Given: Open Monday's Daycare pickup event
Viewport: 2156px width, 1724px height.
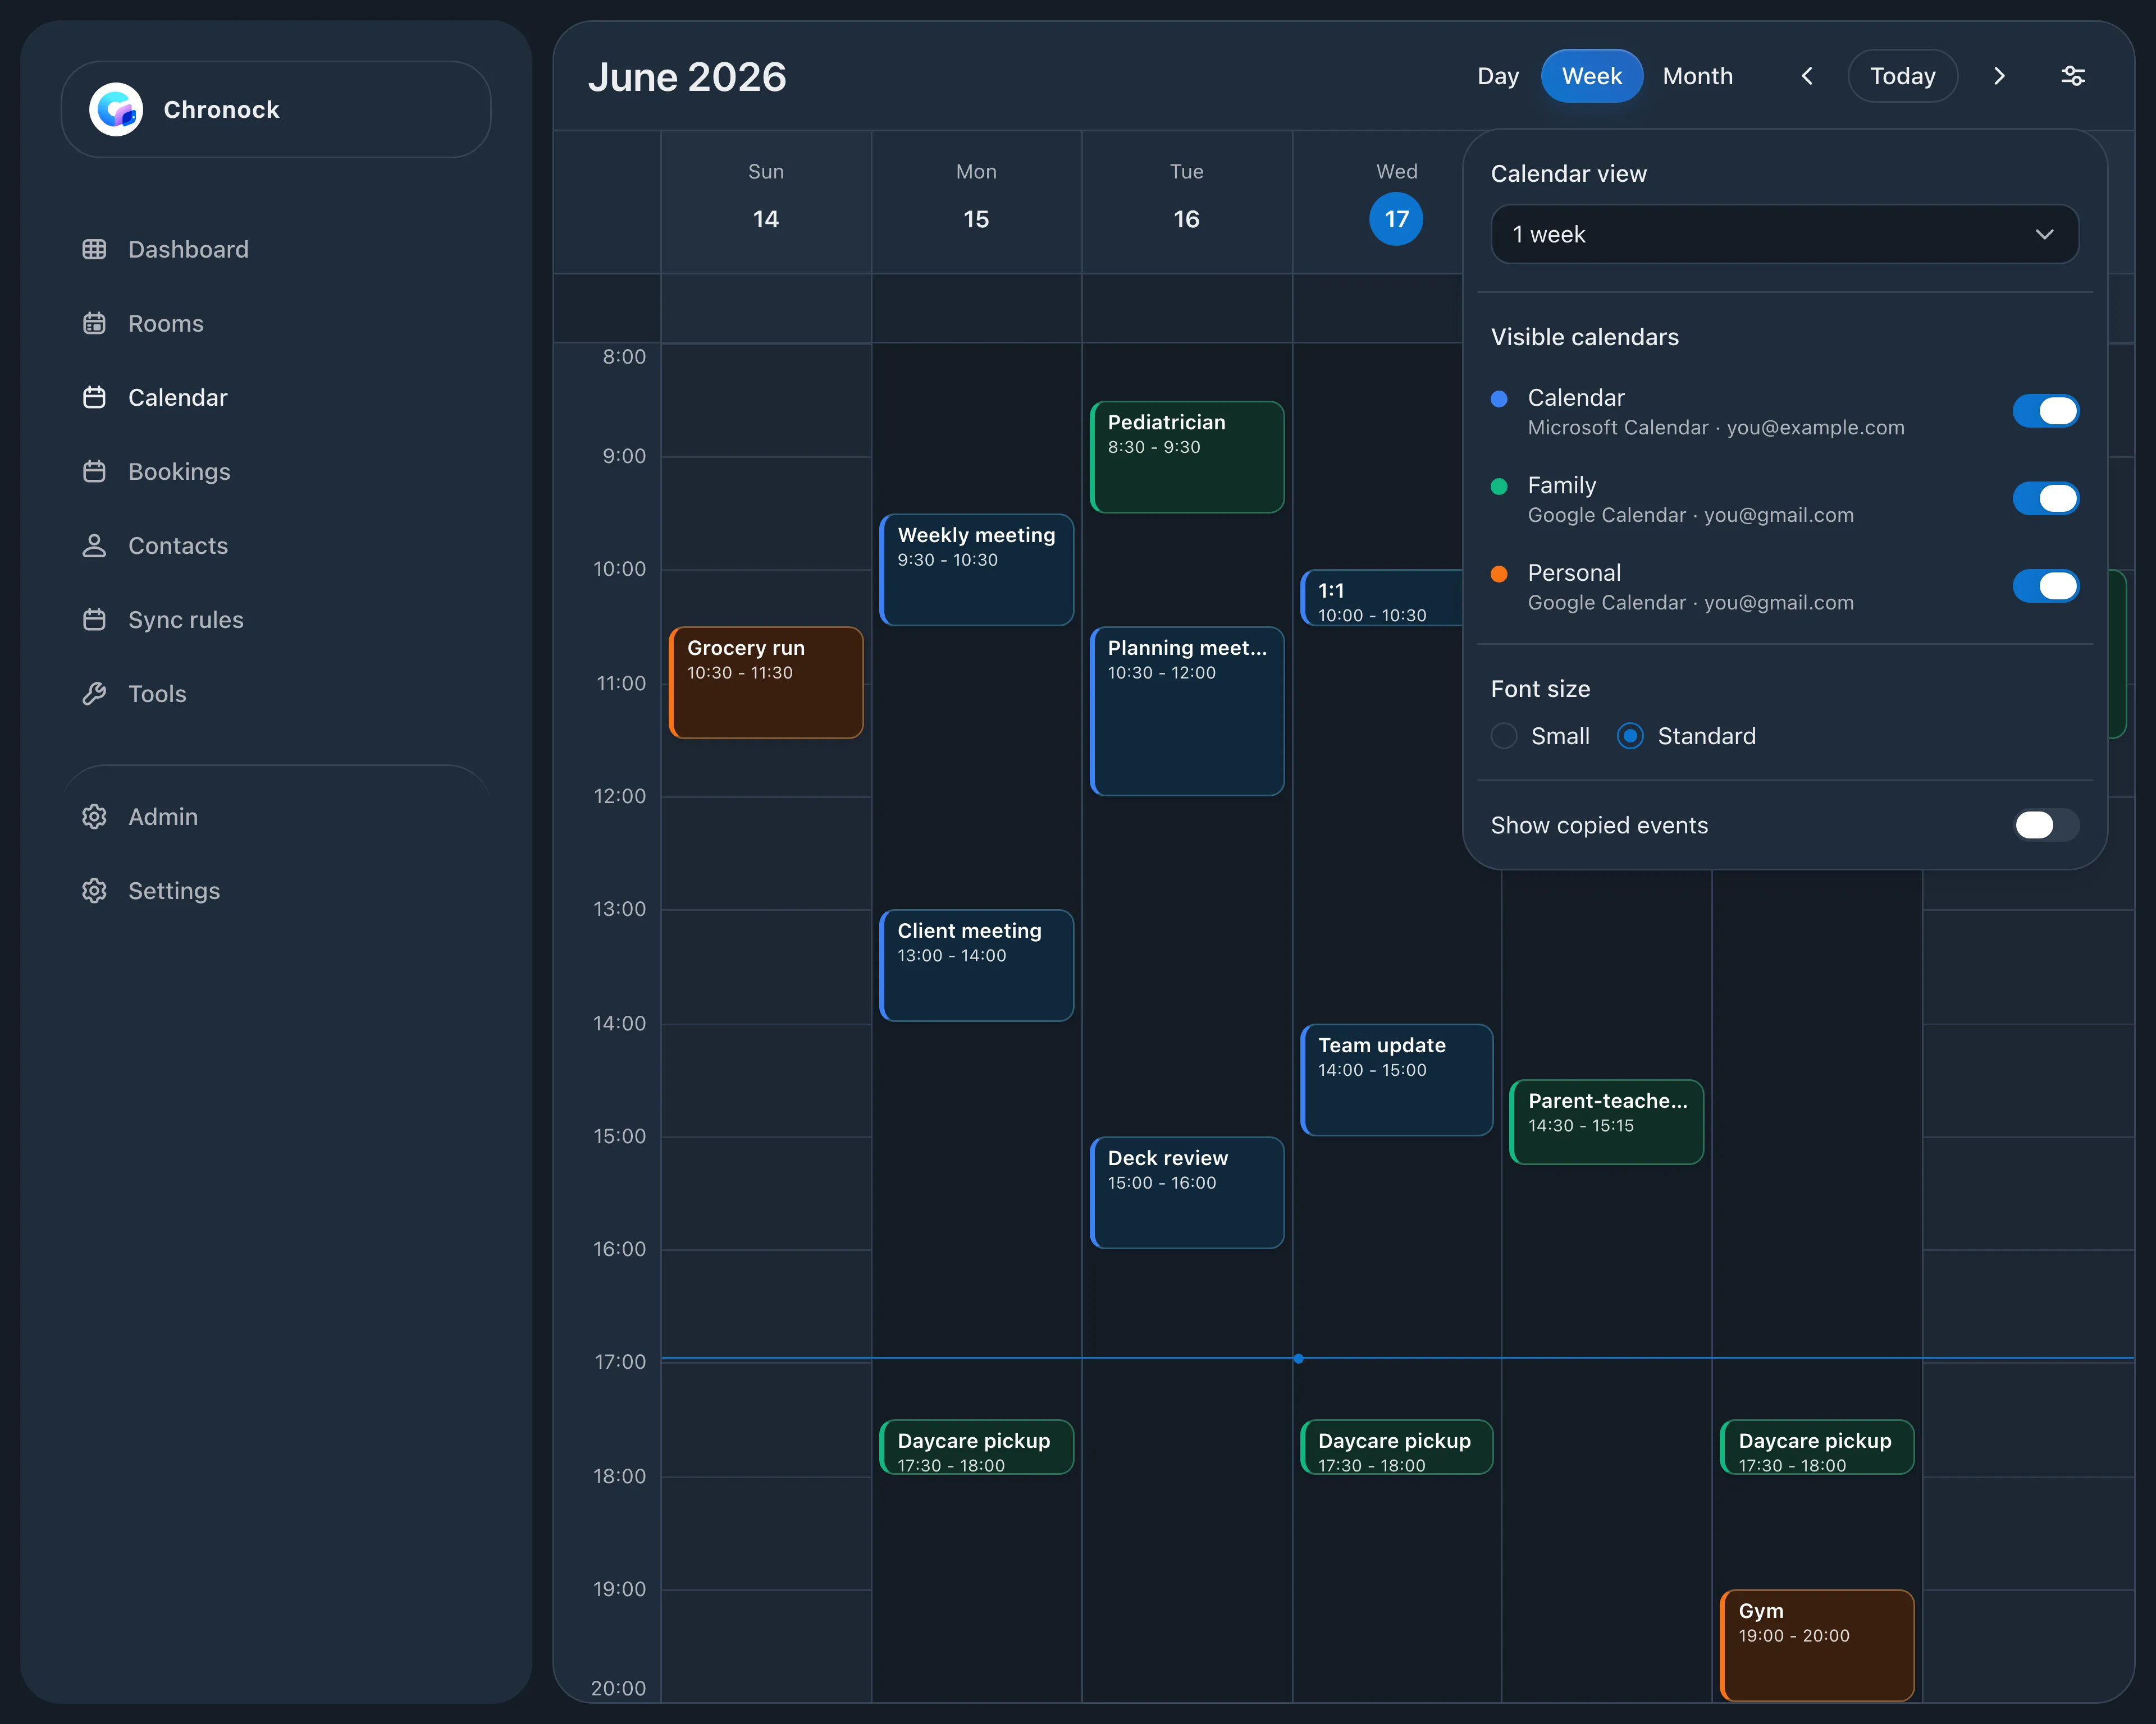Looking at the screenshot, I should pos(976,1446).
